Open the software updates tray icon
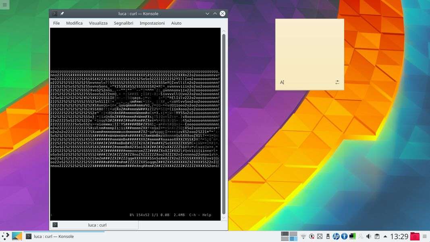Image resolution: width=430 pixels, height=242 pixels. tap(312, 236)
